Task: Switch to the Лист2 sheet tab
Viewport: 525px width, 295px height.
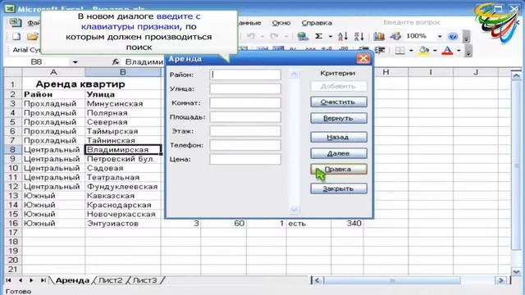Action: [111, 280]
